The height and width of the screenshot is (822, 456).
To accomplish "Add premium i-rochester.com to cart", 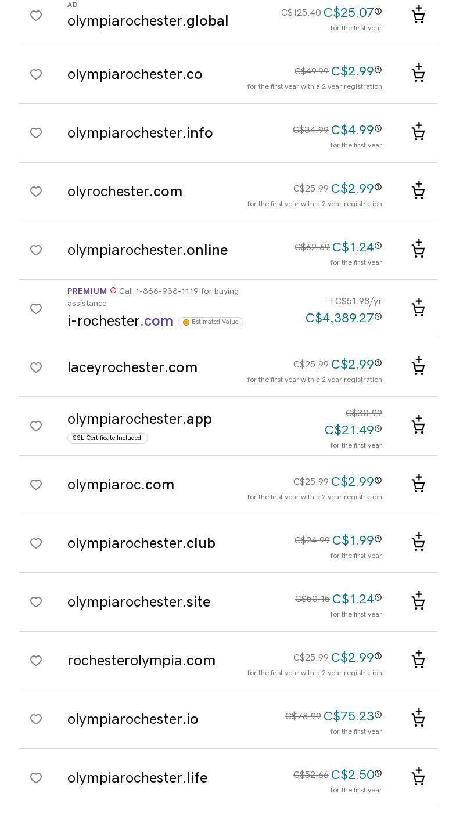I will [418, 308].
